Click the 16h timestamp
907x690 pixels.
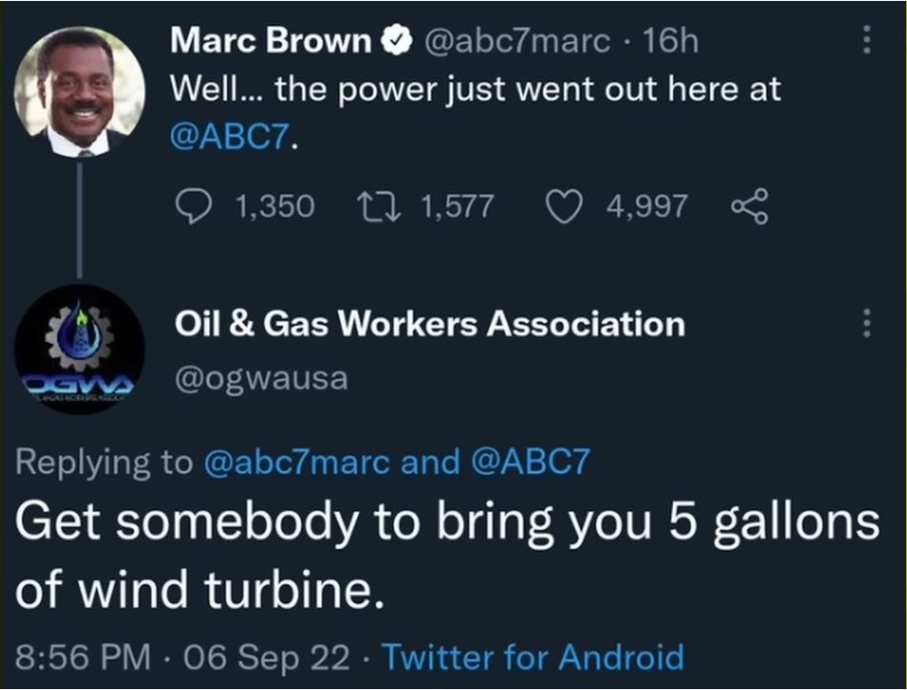point(671,41)
